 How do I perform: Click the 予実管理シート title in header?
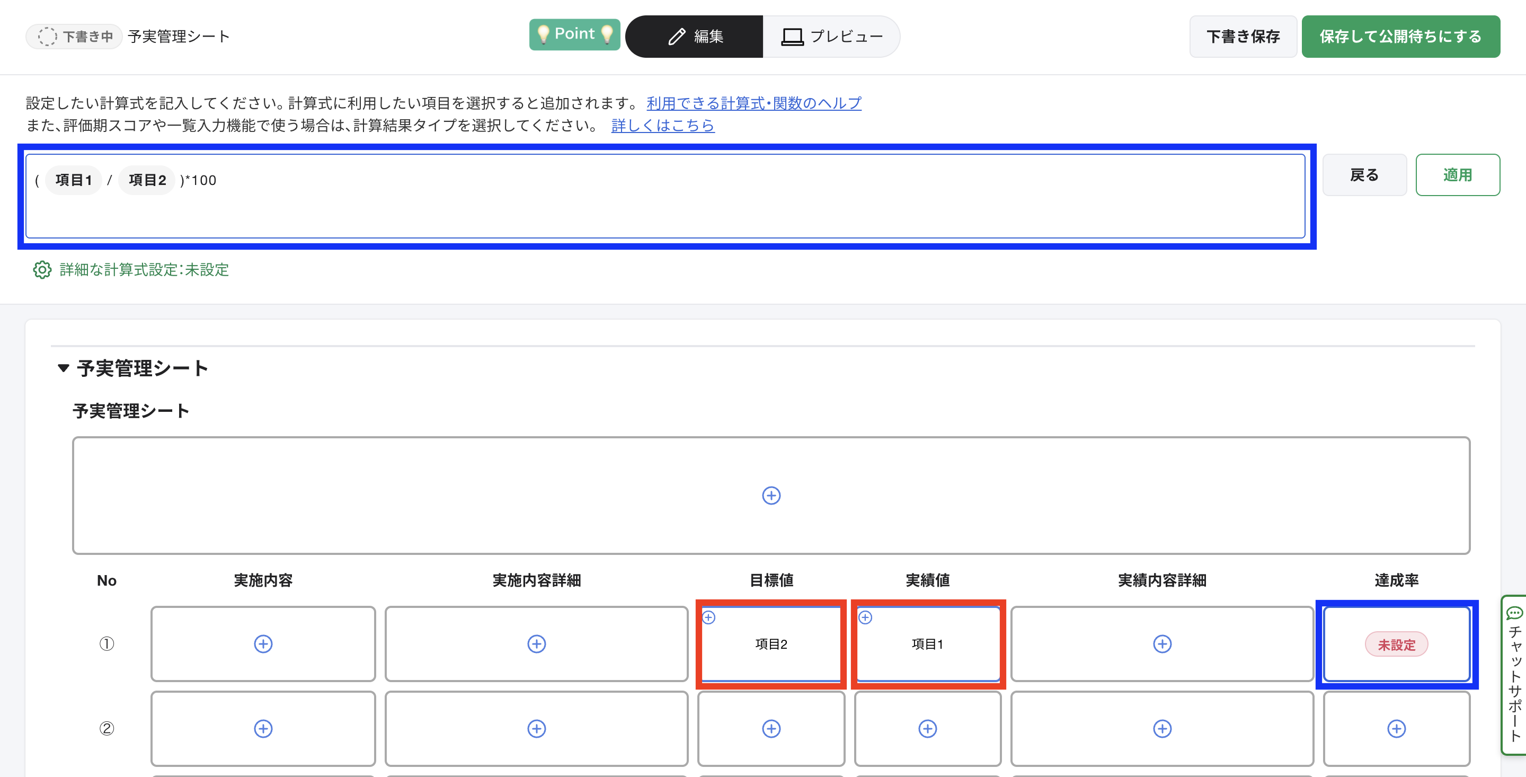click(179, 36)
